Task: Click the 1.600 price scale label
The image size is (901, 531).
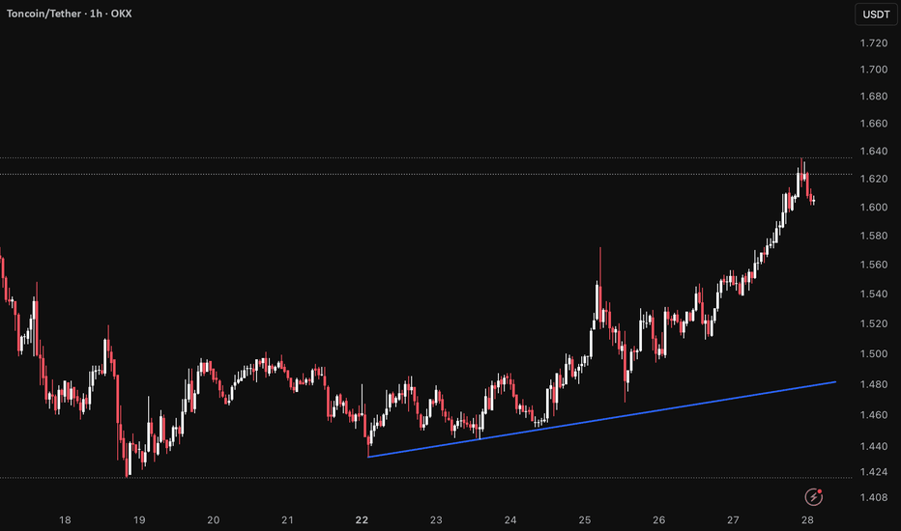Action: point(873,208)
